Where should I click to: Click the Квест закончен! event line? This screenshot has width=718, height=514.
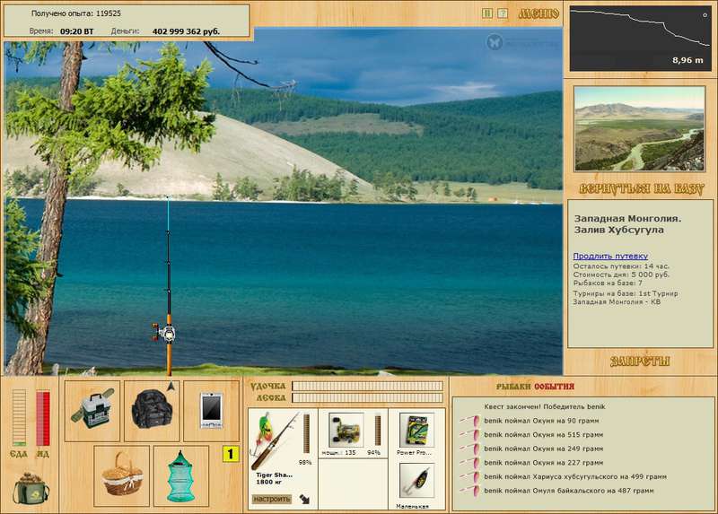[x=545, y=406]
